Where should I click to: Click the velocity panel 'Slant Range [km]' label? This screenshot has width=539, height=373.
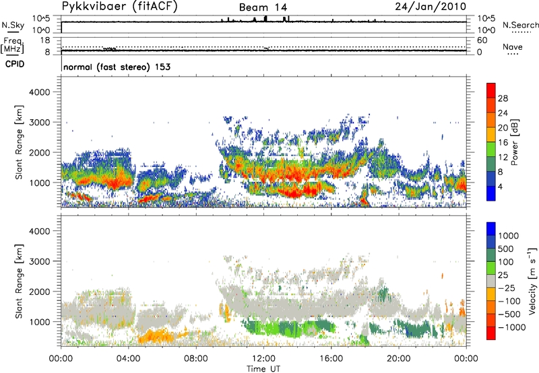[19, 281]
